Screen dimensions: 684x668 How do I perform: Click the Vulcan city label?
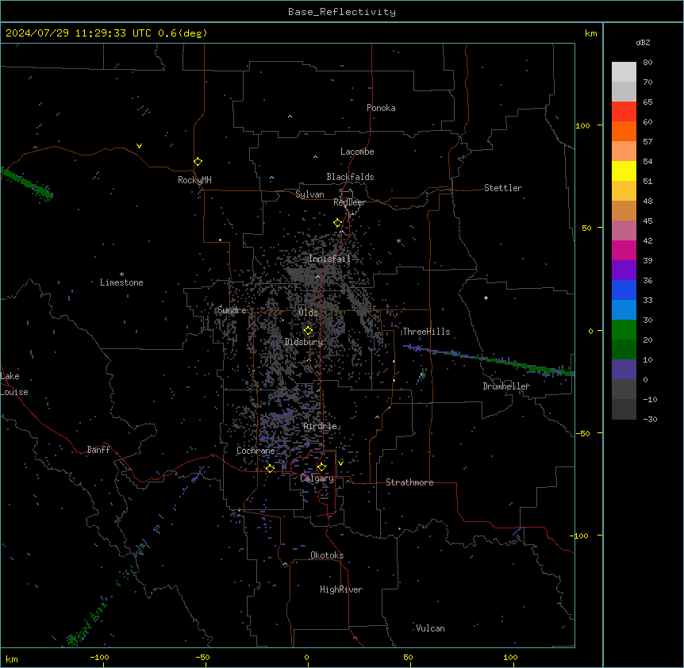[431, 628]
